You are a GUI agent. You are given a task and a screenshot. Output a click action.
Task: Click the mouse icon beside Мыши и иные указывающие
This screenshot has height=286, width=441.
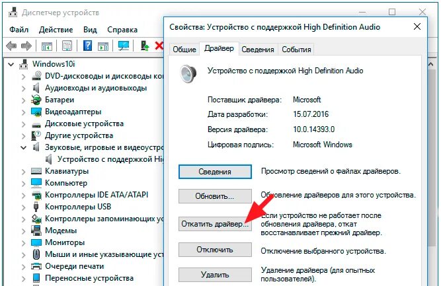36,254
